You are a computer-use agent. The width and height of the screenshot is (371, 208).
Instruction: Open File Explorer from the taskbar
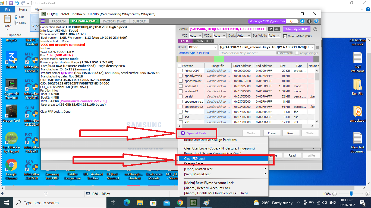(140, 203)
